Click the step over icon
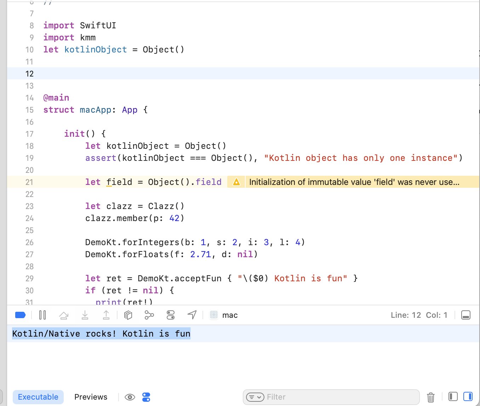Viewport: 480px width, 406px height. point(64,315)
